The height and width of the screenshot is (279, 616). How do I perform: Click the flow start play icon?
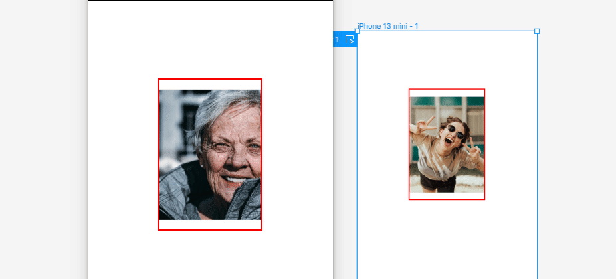pos(350,39)
